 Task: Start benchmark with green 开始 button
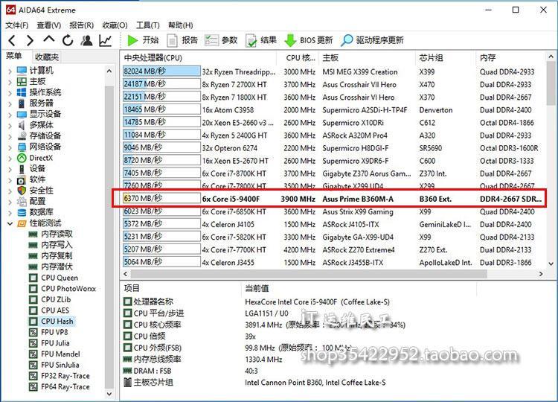143,40
